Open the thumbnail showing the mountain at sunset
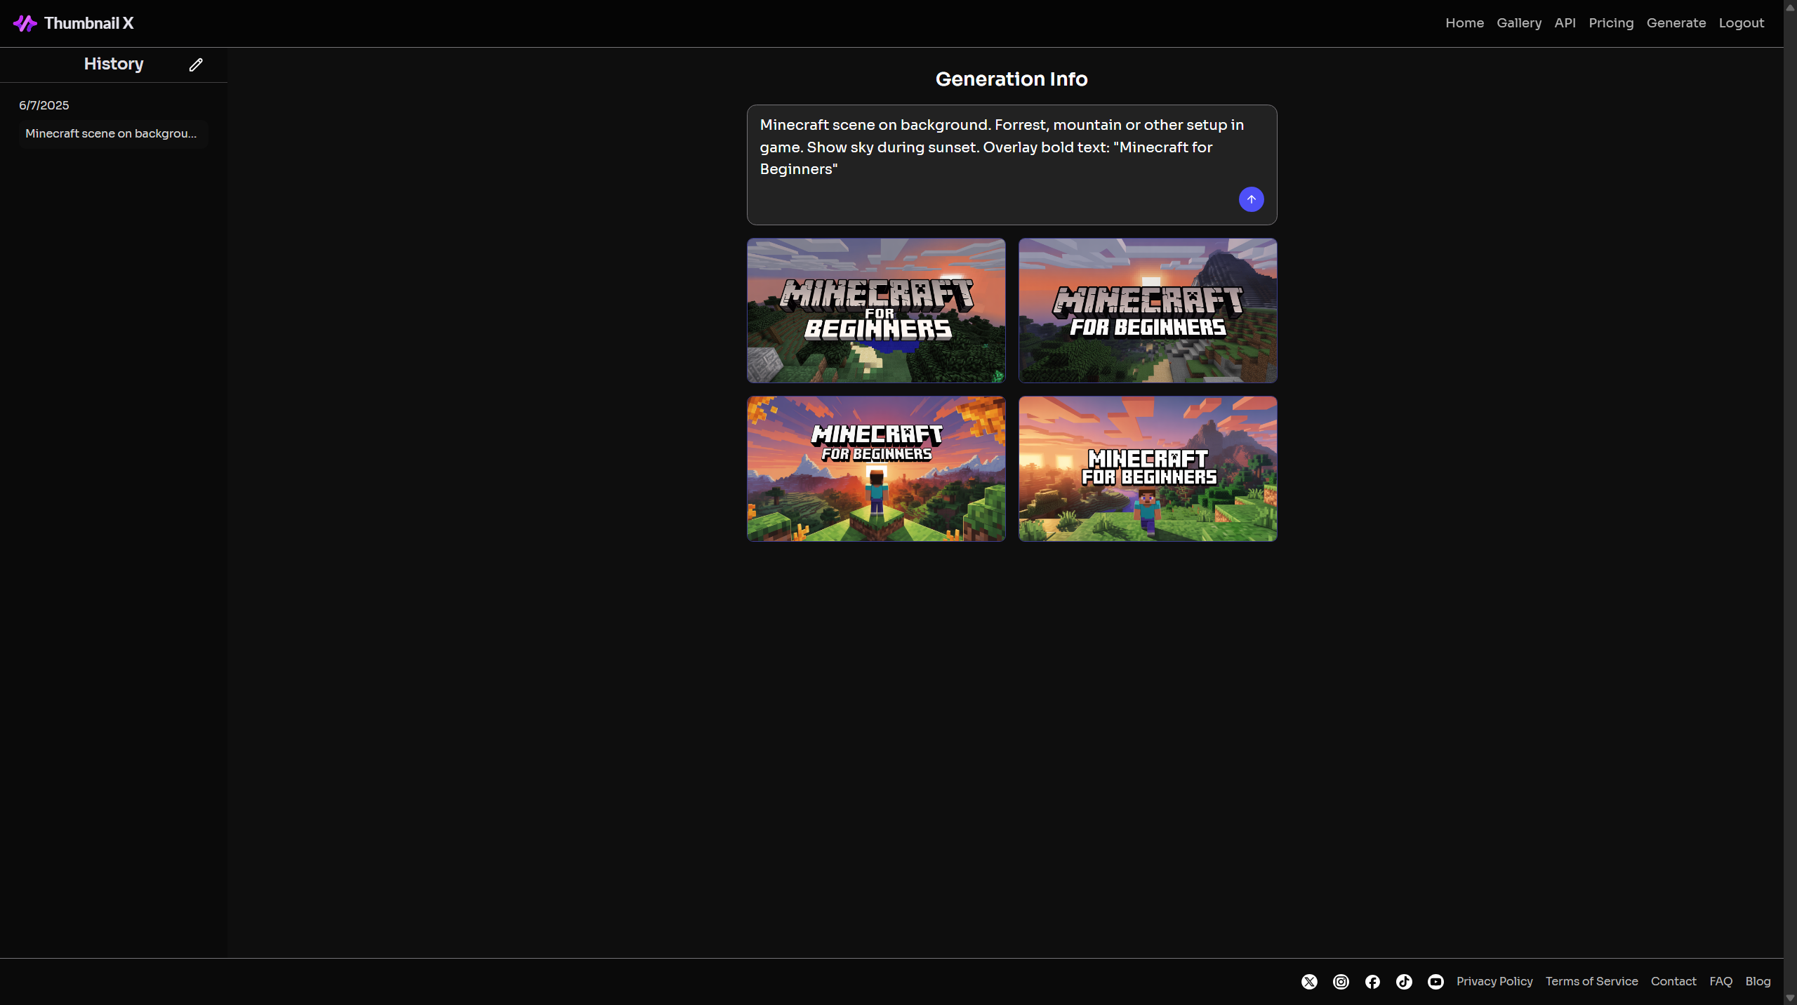Image resolution: width=1797 pixels, height=1005 pixels. tap(1148, 310)
